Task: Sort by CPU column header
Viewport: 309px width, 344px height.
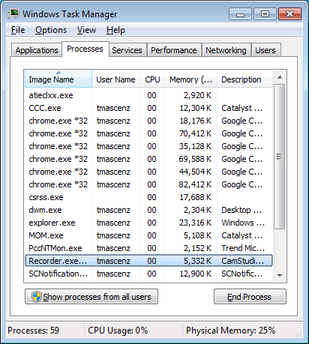Action: (152, 79)
